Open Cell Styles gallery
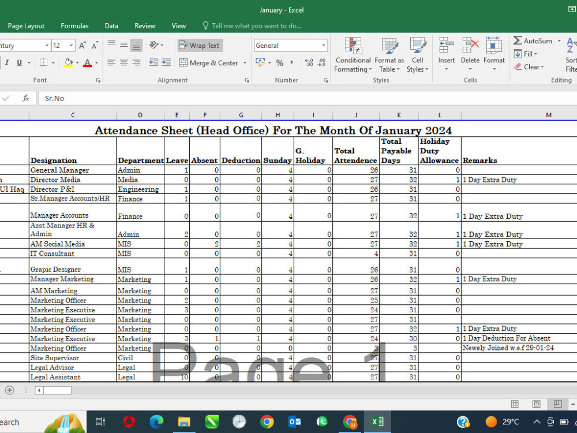Image resolution: width=577 pixels, height=433 pixels. 417,55
